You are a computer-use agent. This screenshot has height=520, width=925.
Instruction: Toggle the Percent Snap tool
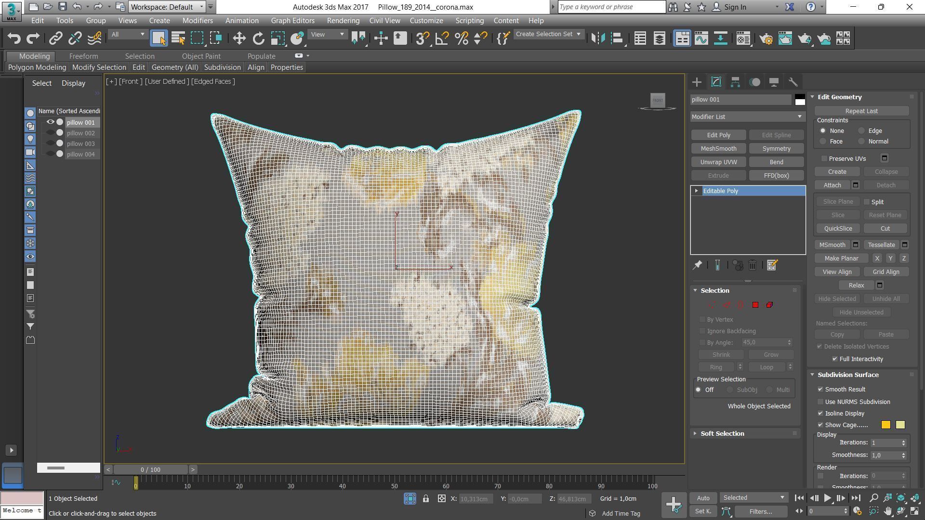coord(462,39)
